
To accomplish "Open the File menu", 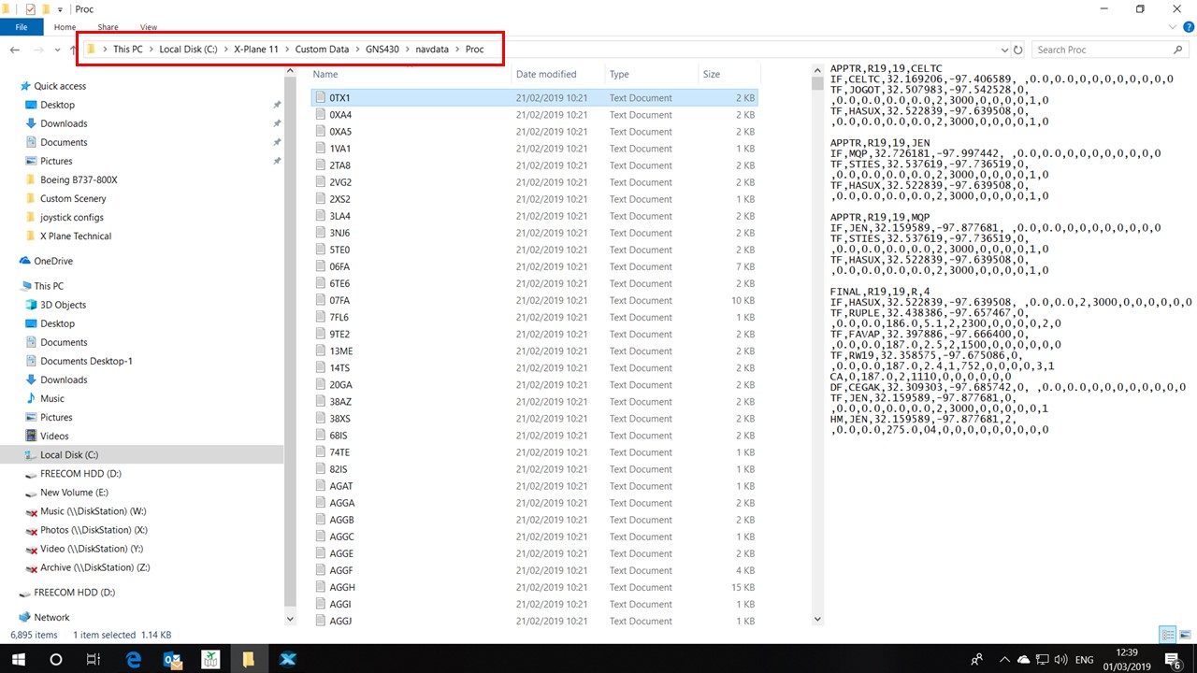I will click(x=22, y=27).
